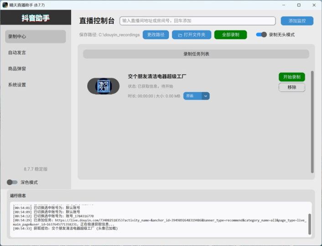Click log line 已添加任务 at 00:54:29

pos(160,222)
